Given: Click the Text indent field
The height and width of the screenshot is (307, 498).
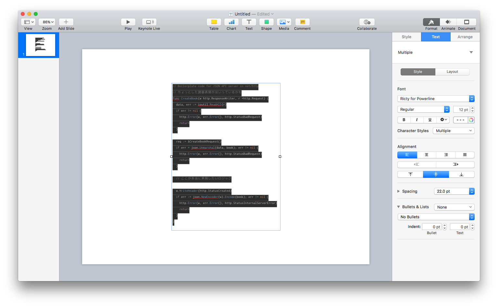Looking at the screenshot, I should click(460, 227).
